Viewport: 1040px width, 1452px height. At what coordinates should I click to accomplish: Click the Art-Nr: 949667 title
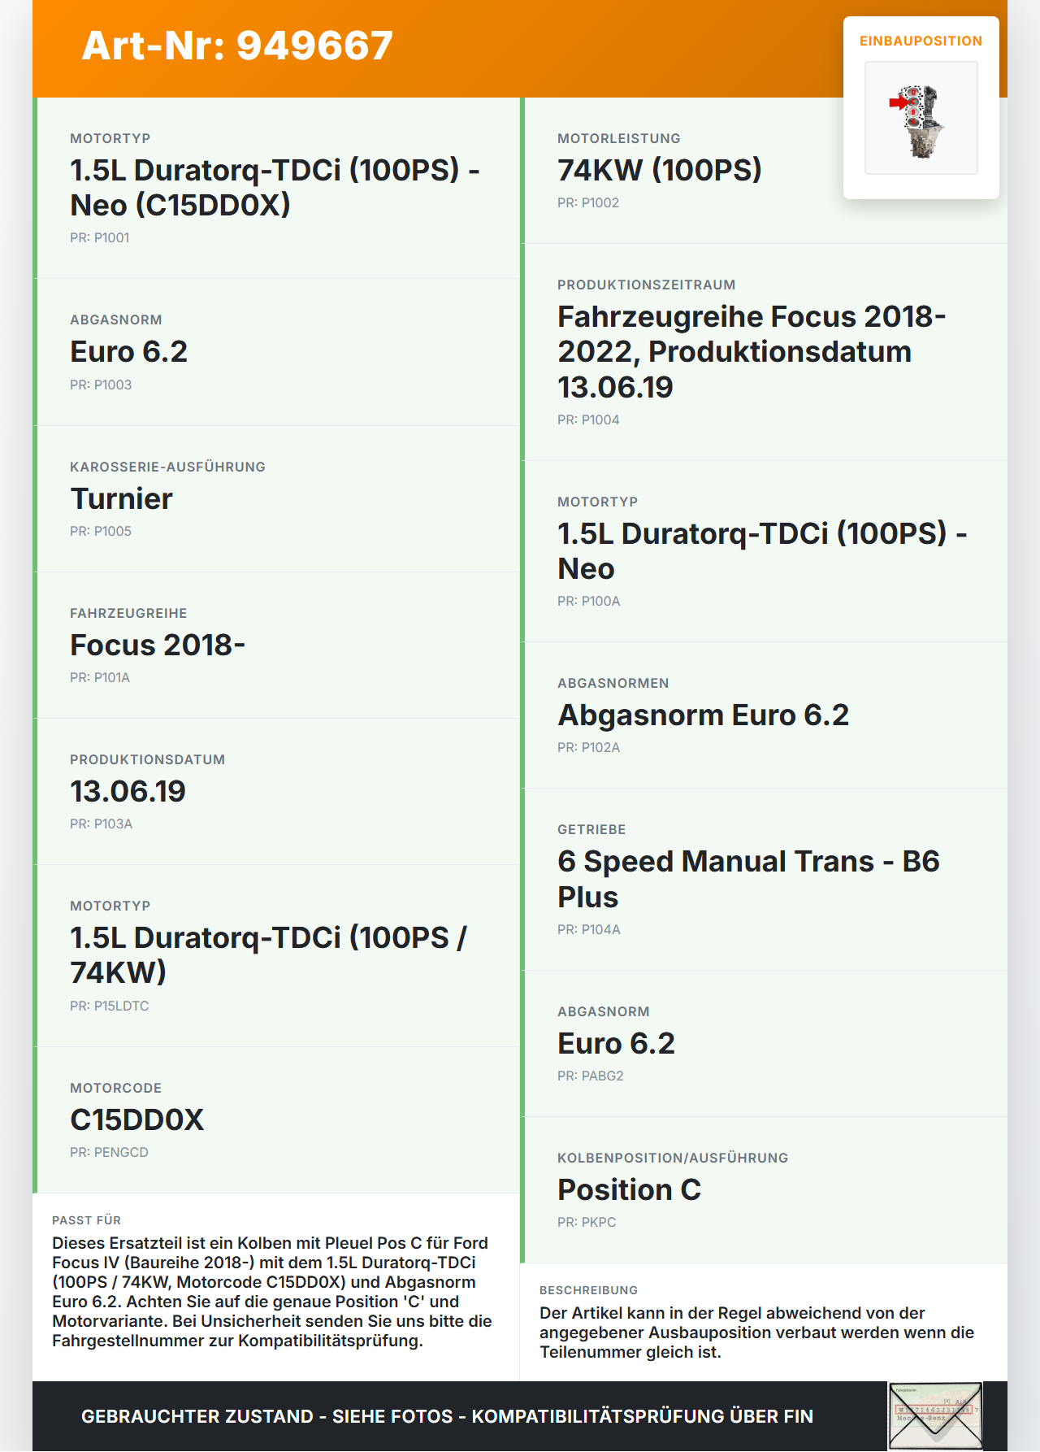237,46
